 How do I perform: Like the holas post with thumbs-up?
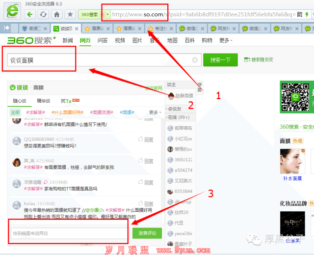pyautogui.click(x=140, y=203)
